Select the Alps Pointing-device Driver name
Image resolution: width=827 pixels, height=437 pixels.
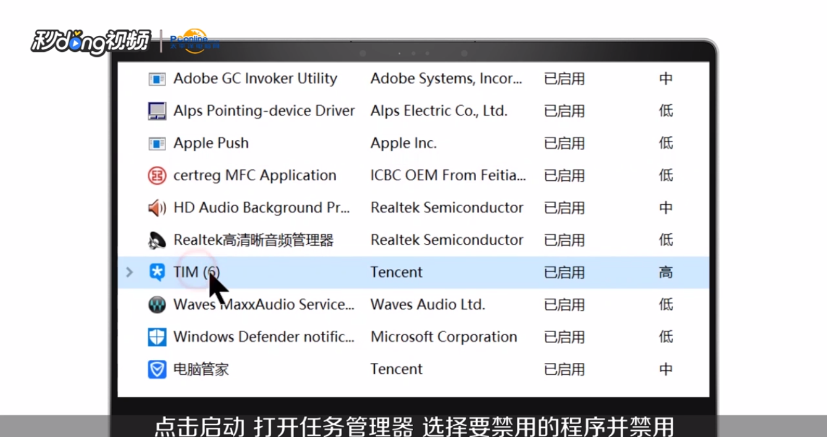(264, 111)
